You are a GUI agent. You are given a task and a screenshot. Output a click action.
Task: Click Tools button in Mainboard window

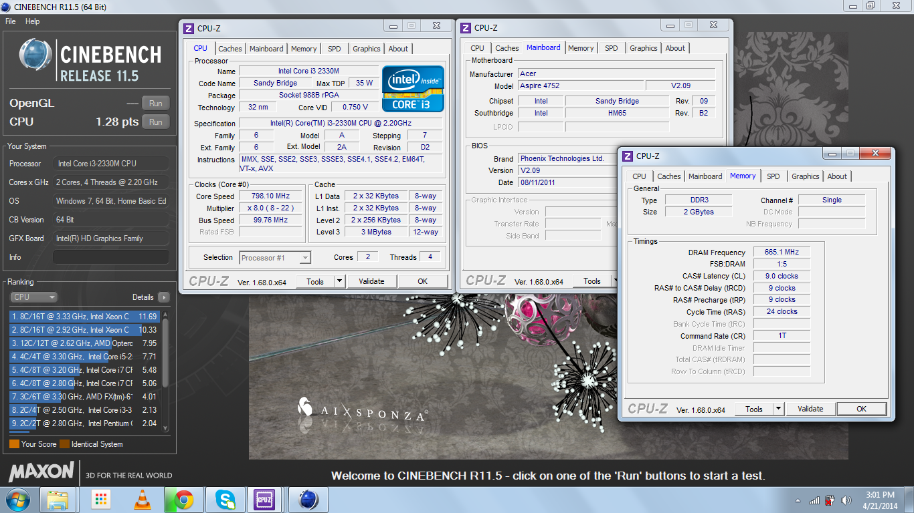(592, 281)
